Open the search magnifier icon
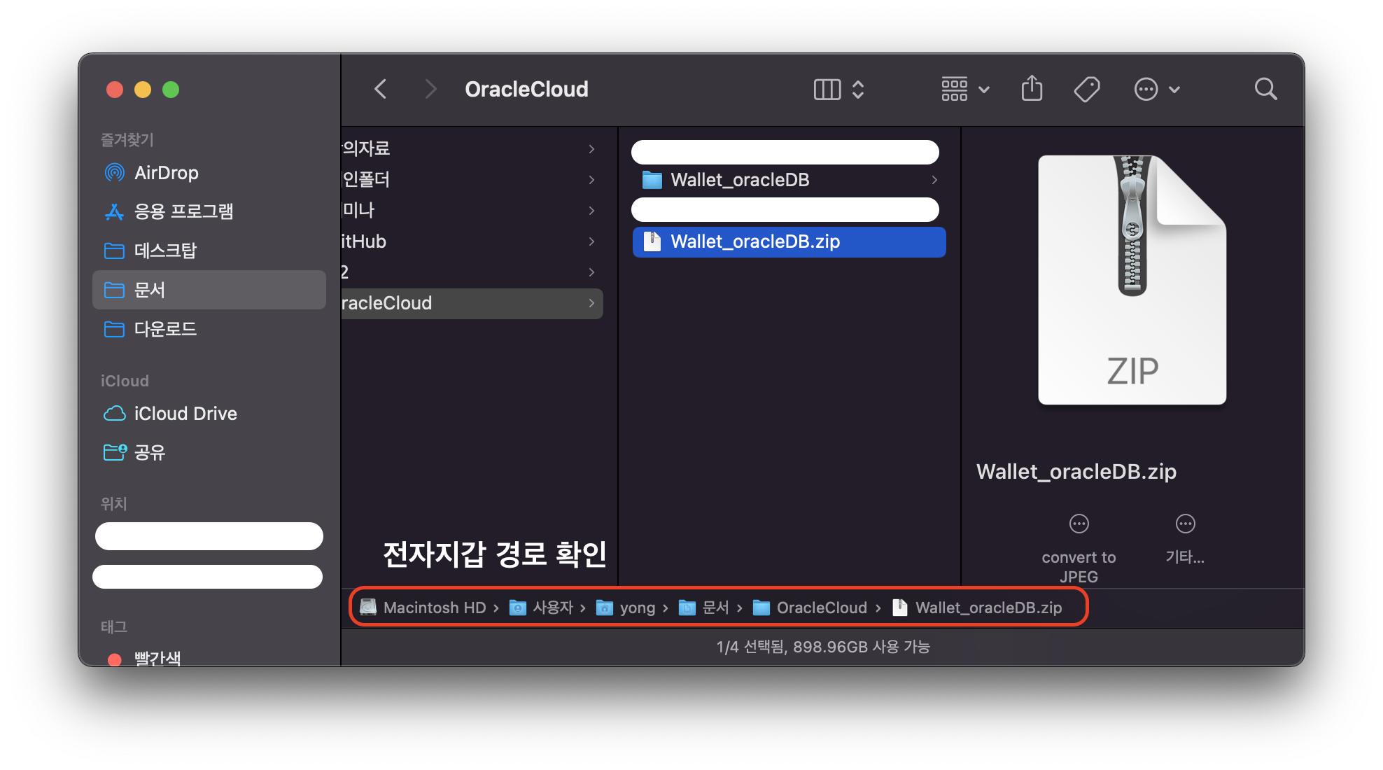The height and width of the screenshot is (770, 1383). tap(1265, 89)
